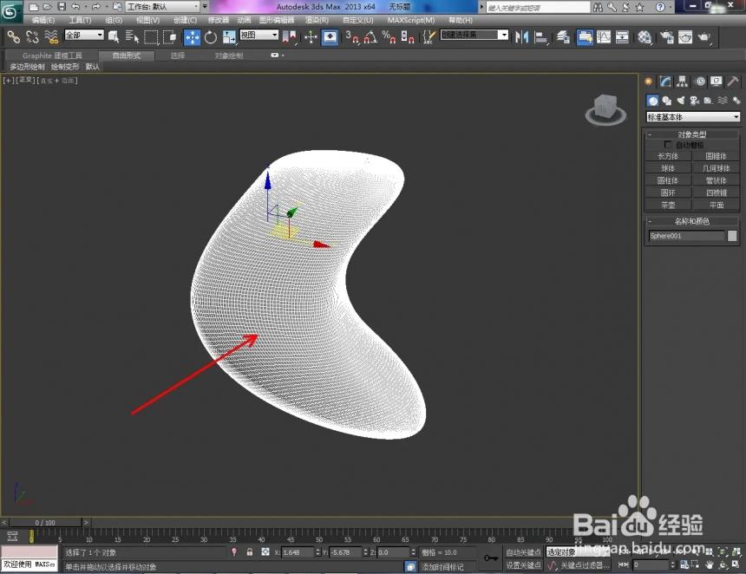Enable the 自动栅格 checkbox
The height and width of the screenshot is (574, 746).
(668, 145)
